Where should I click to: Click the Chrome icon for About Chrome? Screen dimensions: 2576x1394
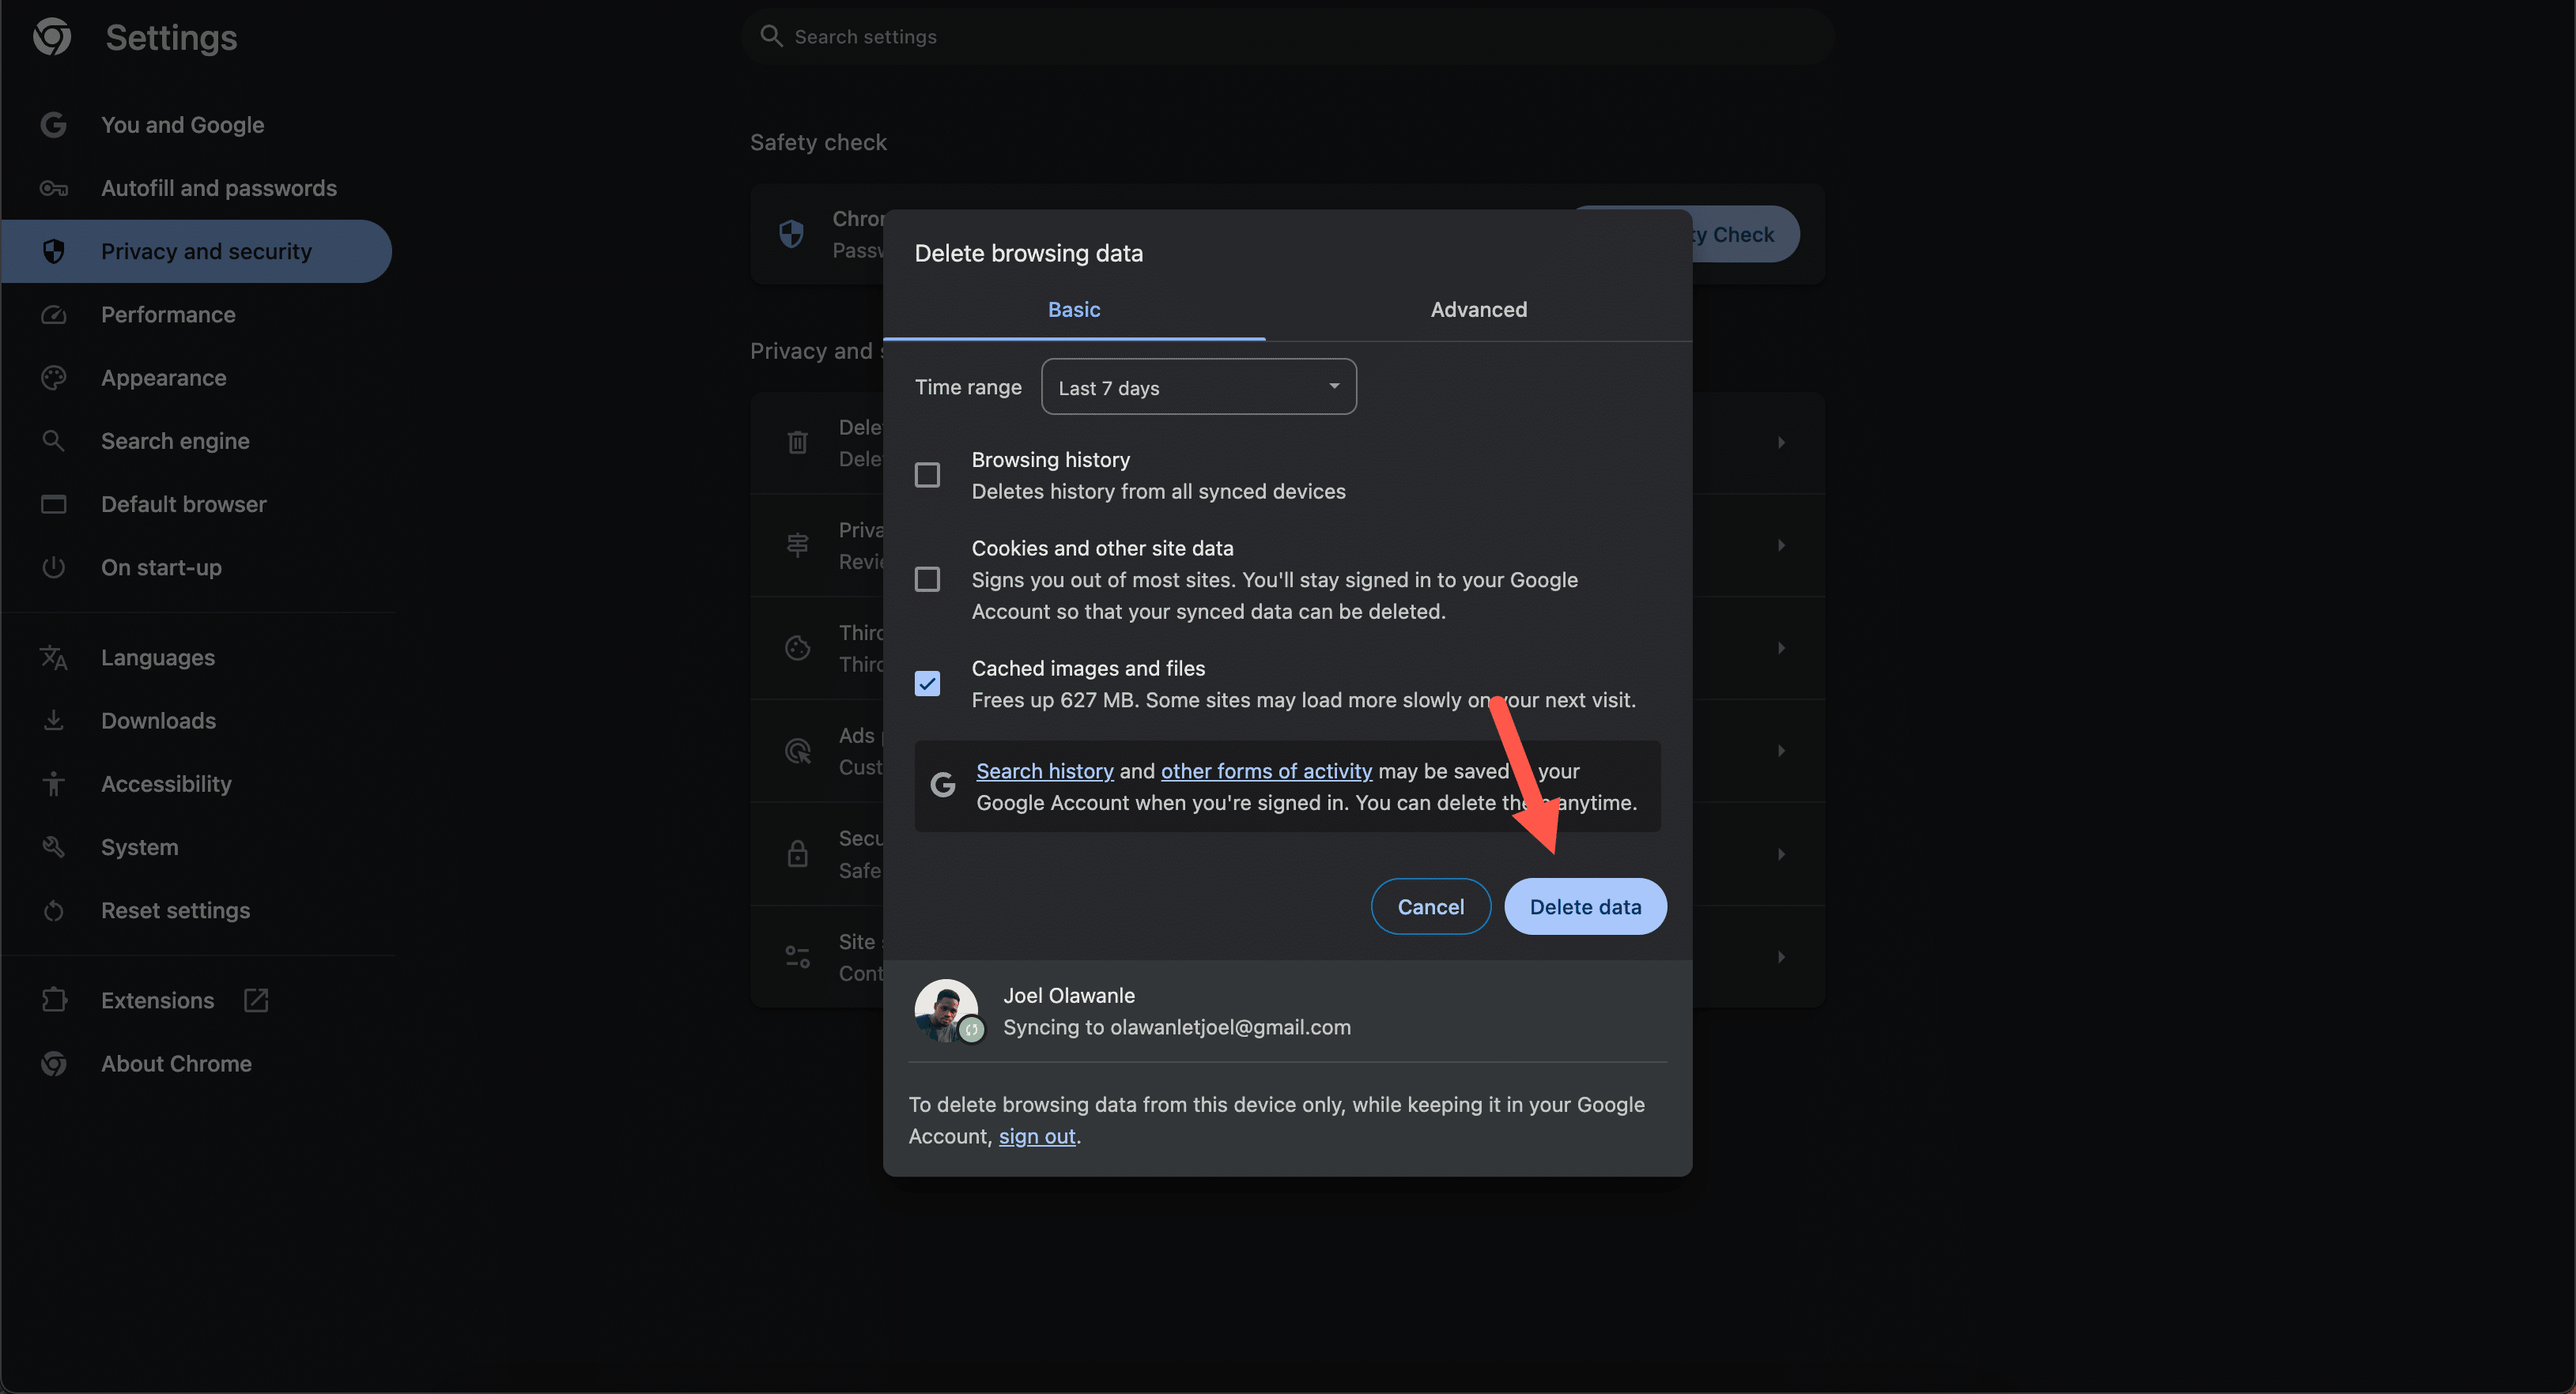tap(53, 1063)
